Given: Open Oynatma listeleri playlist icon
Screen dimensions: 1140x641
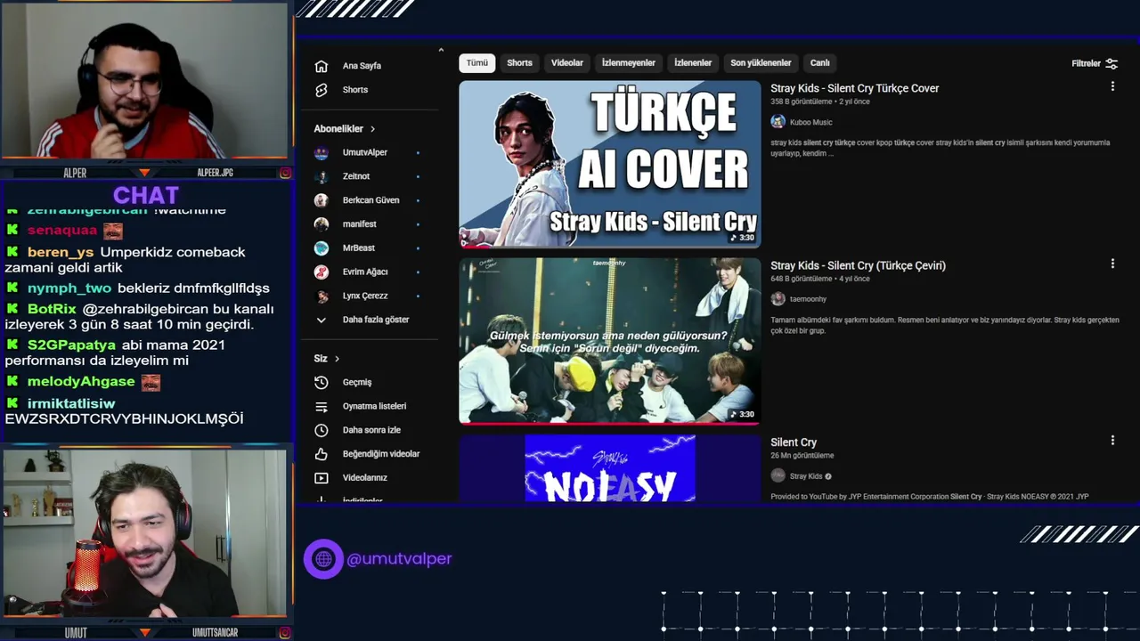Looking at the screenshot, I should click(322, 406).
